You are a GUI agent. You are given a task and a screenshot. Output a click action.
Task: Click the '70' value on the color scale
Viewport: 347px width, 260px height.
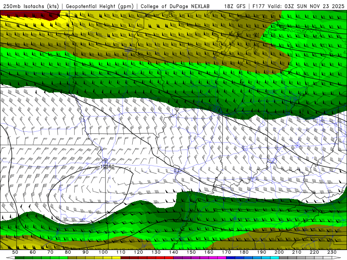[50, 252]
